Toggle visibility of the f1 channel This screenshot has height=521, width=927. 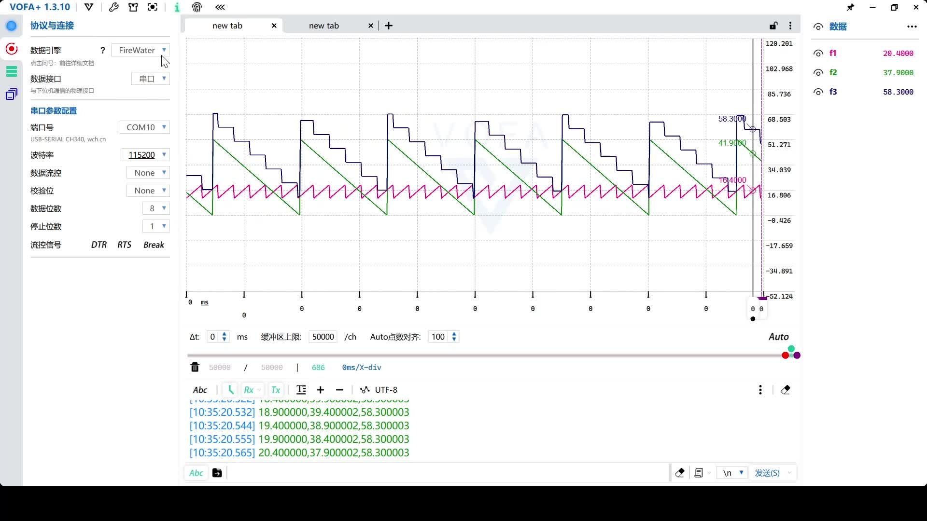(818, 54)
